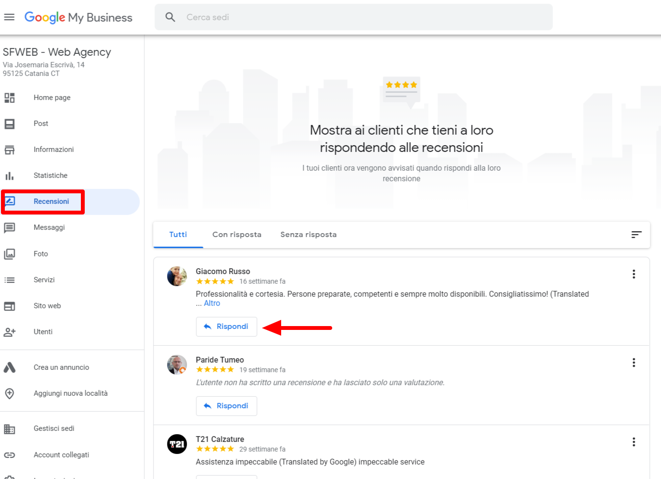661x479 pixels.
Task: Open the three-dot menu on T21 Calzature's review
Action: click(x=634, y=441)
